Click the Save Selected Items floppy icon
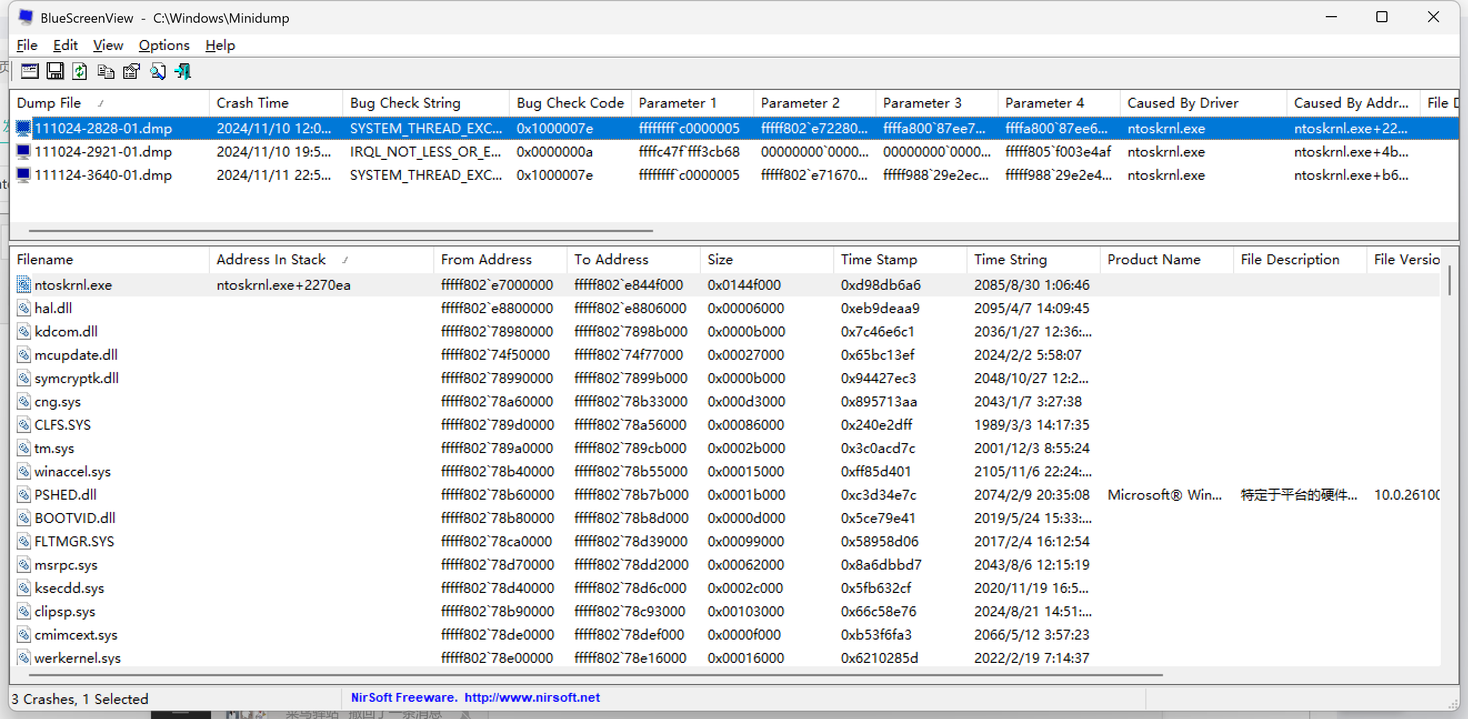The height and width of the screenshot is (719, 1468). (56, 71)
